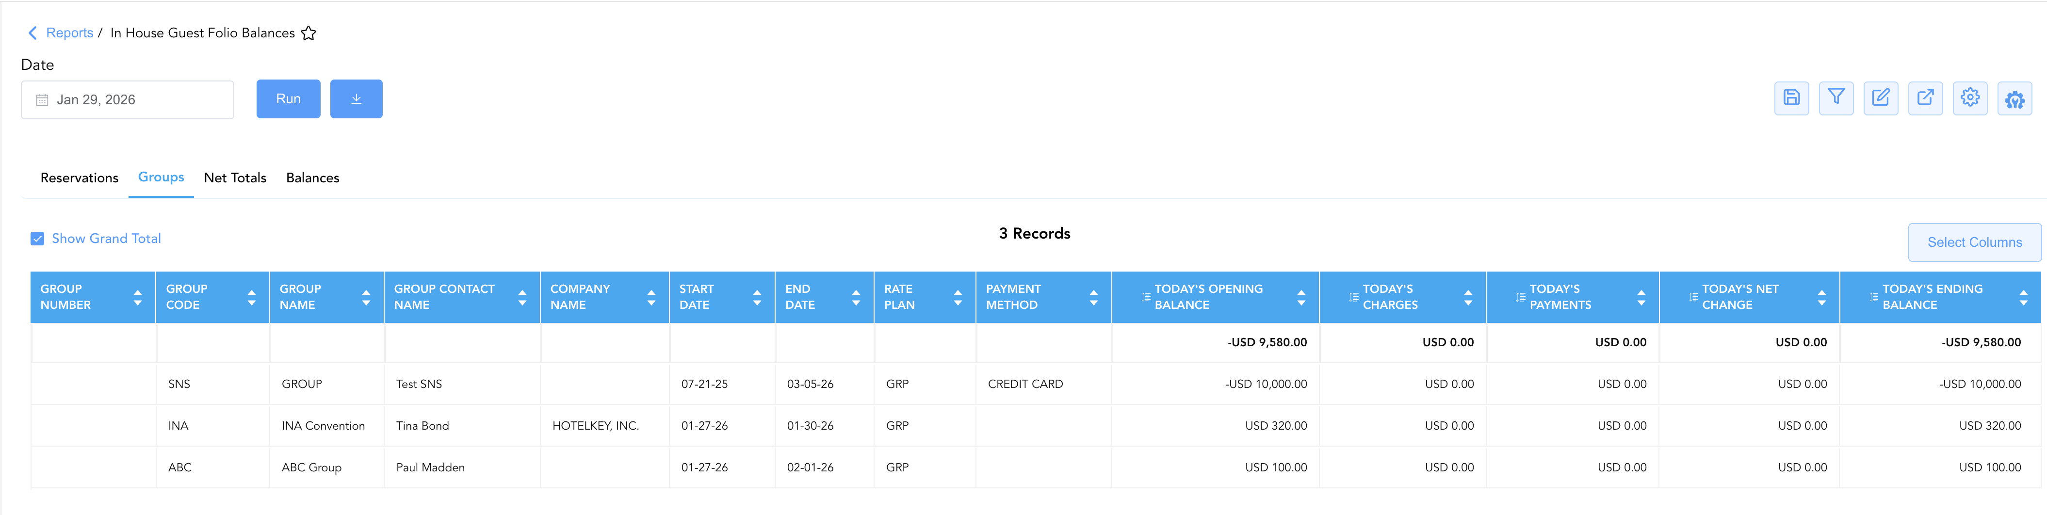Click the back chevron beside Reports
Screen dimensions: 2047x515
click(32, 32)
